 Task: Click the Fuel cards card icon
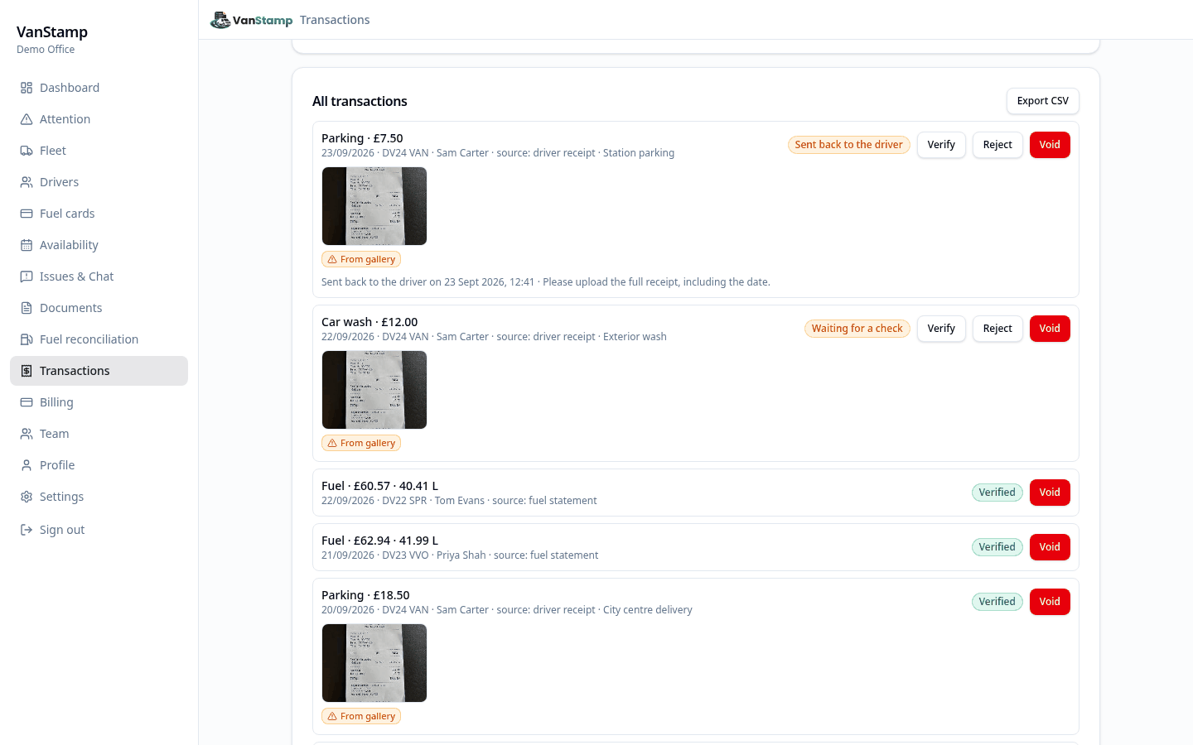(x=27, y=214)
